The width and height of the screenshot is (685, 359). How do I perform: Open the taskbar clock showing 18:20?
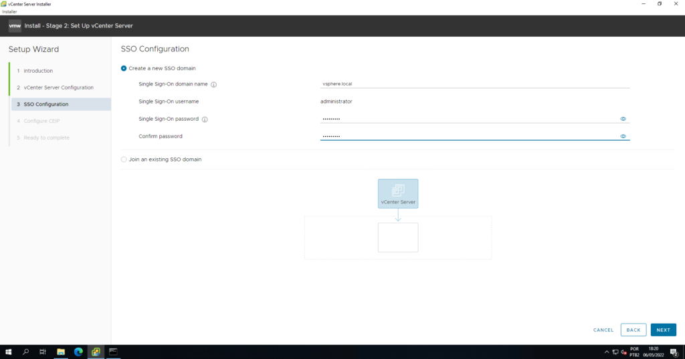pyautogui.click(x=653, y=352)
